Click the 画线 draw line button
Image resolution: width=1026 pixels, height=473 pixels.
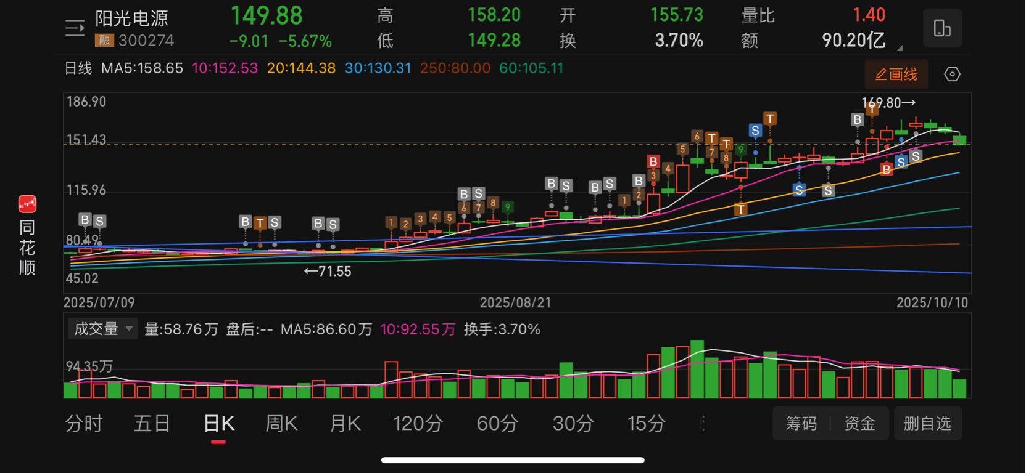(896, 75)
